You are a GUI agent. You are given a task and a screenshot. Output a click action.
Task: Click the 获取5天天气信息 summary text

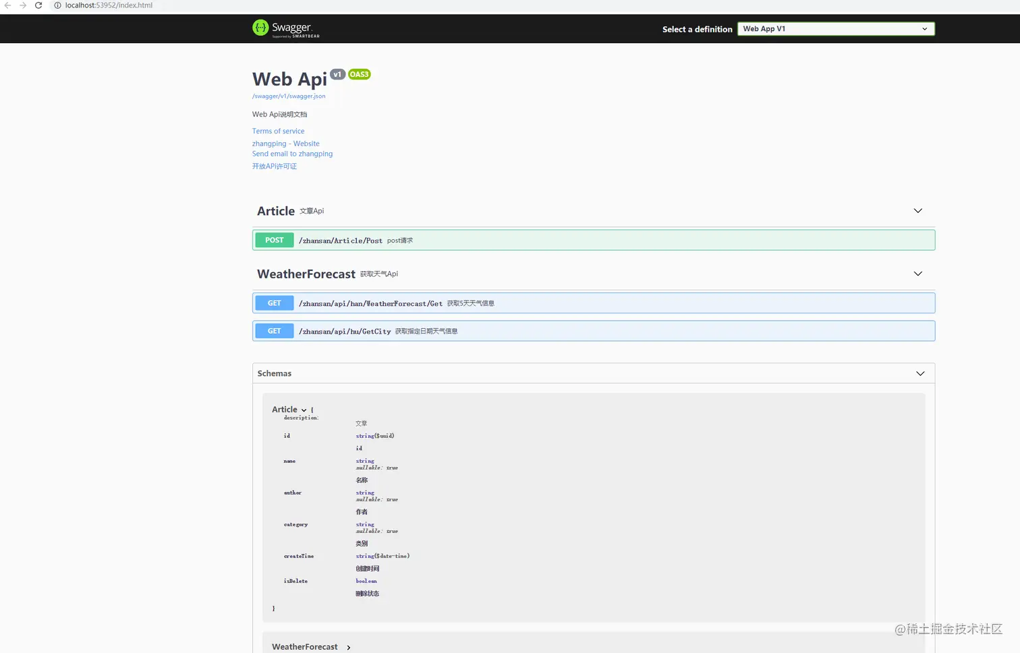(x=471, y=303)
